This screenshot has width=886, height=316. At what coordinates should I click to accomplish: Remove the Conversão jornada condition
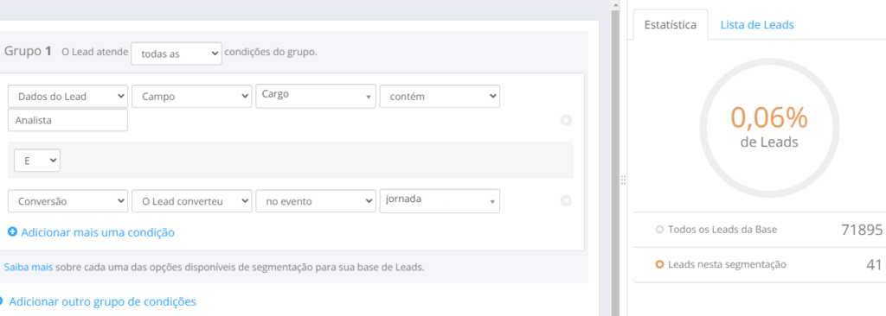click(x=566, y=201)
